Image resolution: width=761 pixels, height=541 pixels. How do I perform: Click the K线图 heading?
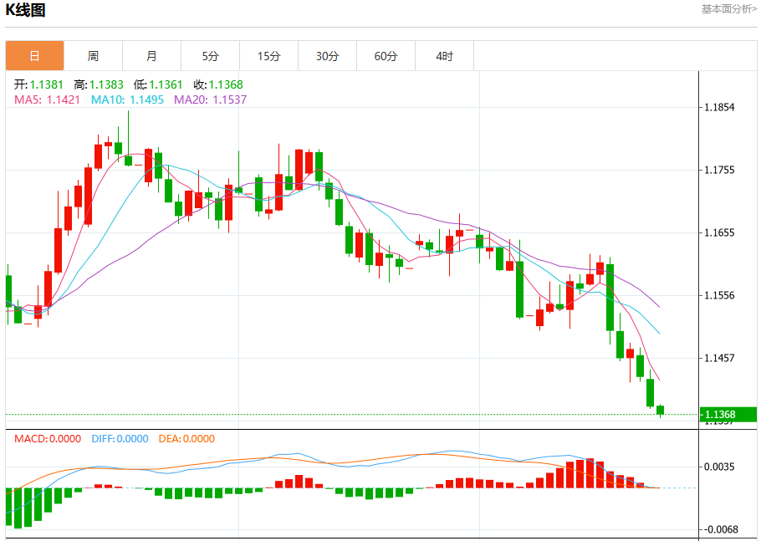[25, 10]
